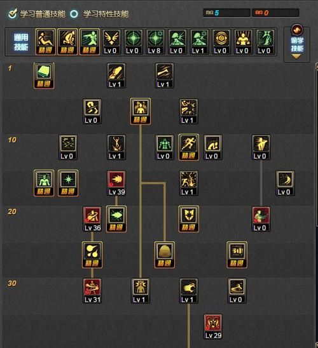This screenshot has width=318, height=348.
Task: Expand the 偷学技能 dropdown arrow
Action: click(x=296, y=57)
